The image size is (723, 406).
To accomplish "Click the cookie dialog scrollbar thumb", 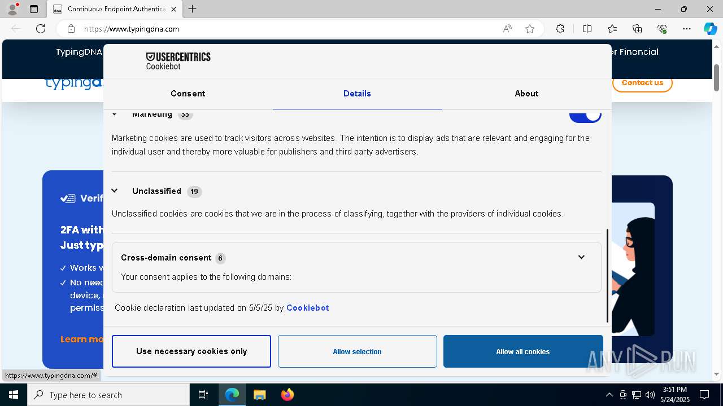I will click(x=607, y=275).
